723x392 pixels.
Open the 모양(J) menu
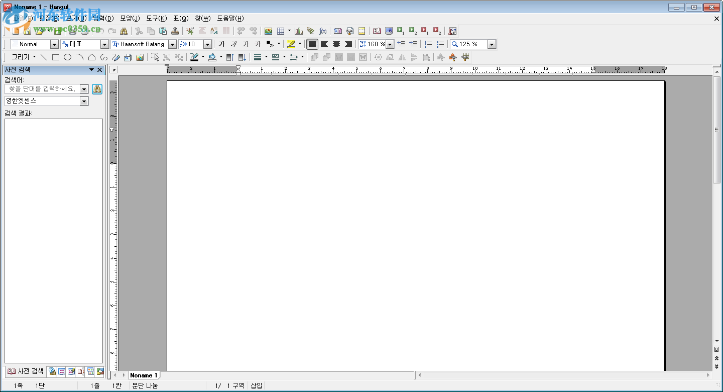[x=130, y=18]
